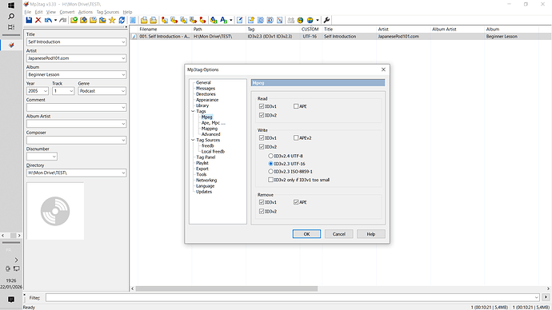Click the file list horizontal scrollbar
Viewport: 552px width, 310px height.
226,288
